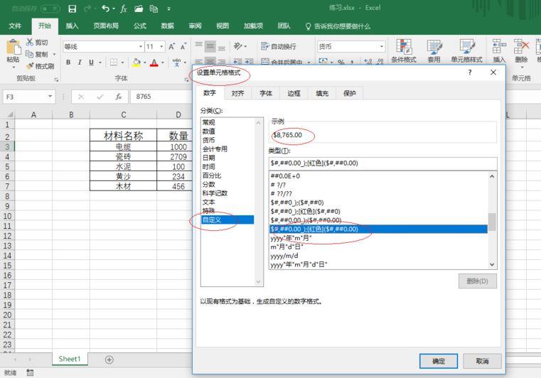541x378 pixels.
Task: Click the Cut (剪切) scissors icon
Action: tap(30, 42)
